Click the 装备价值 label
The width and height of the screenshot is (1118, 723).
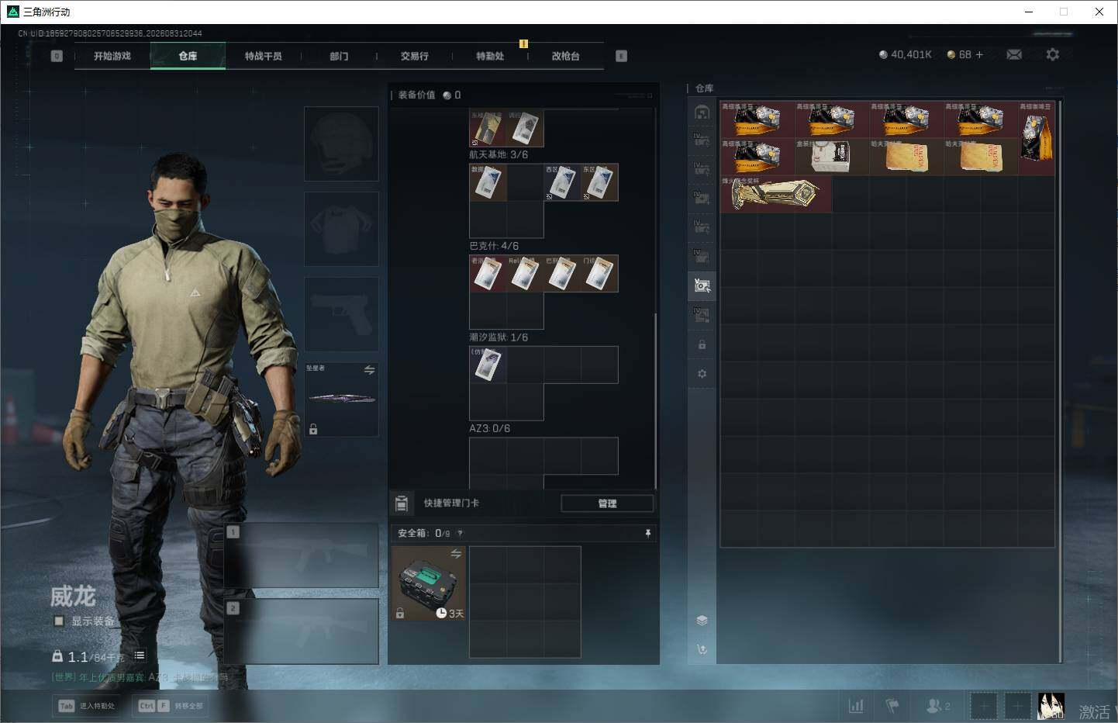pos(416,95)
